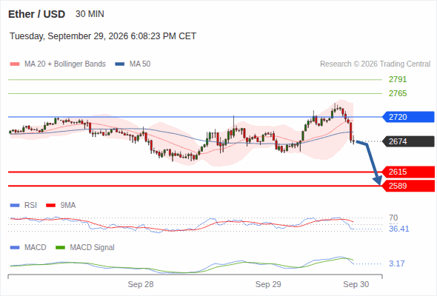Screen dimensions: 437x296
Task: Click the 2791 resistance level label
Action: pos(398,80)
